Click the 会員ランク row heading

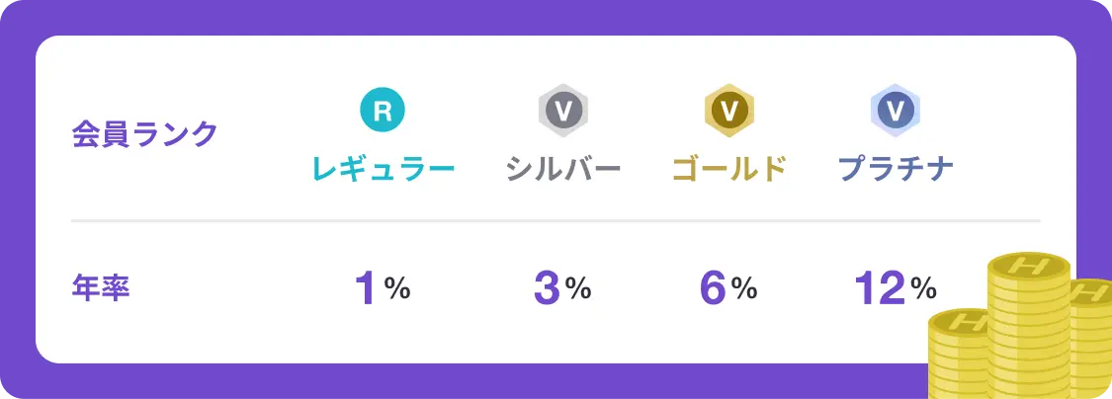click(x=144, y=134)
